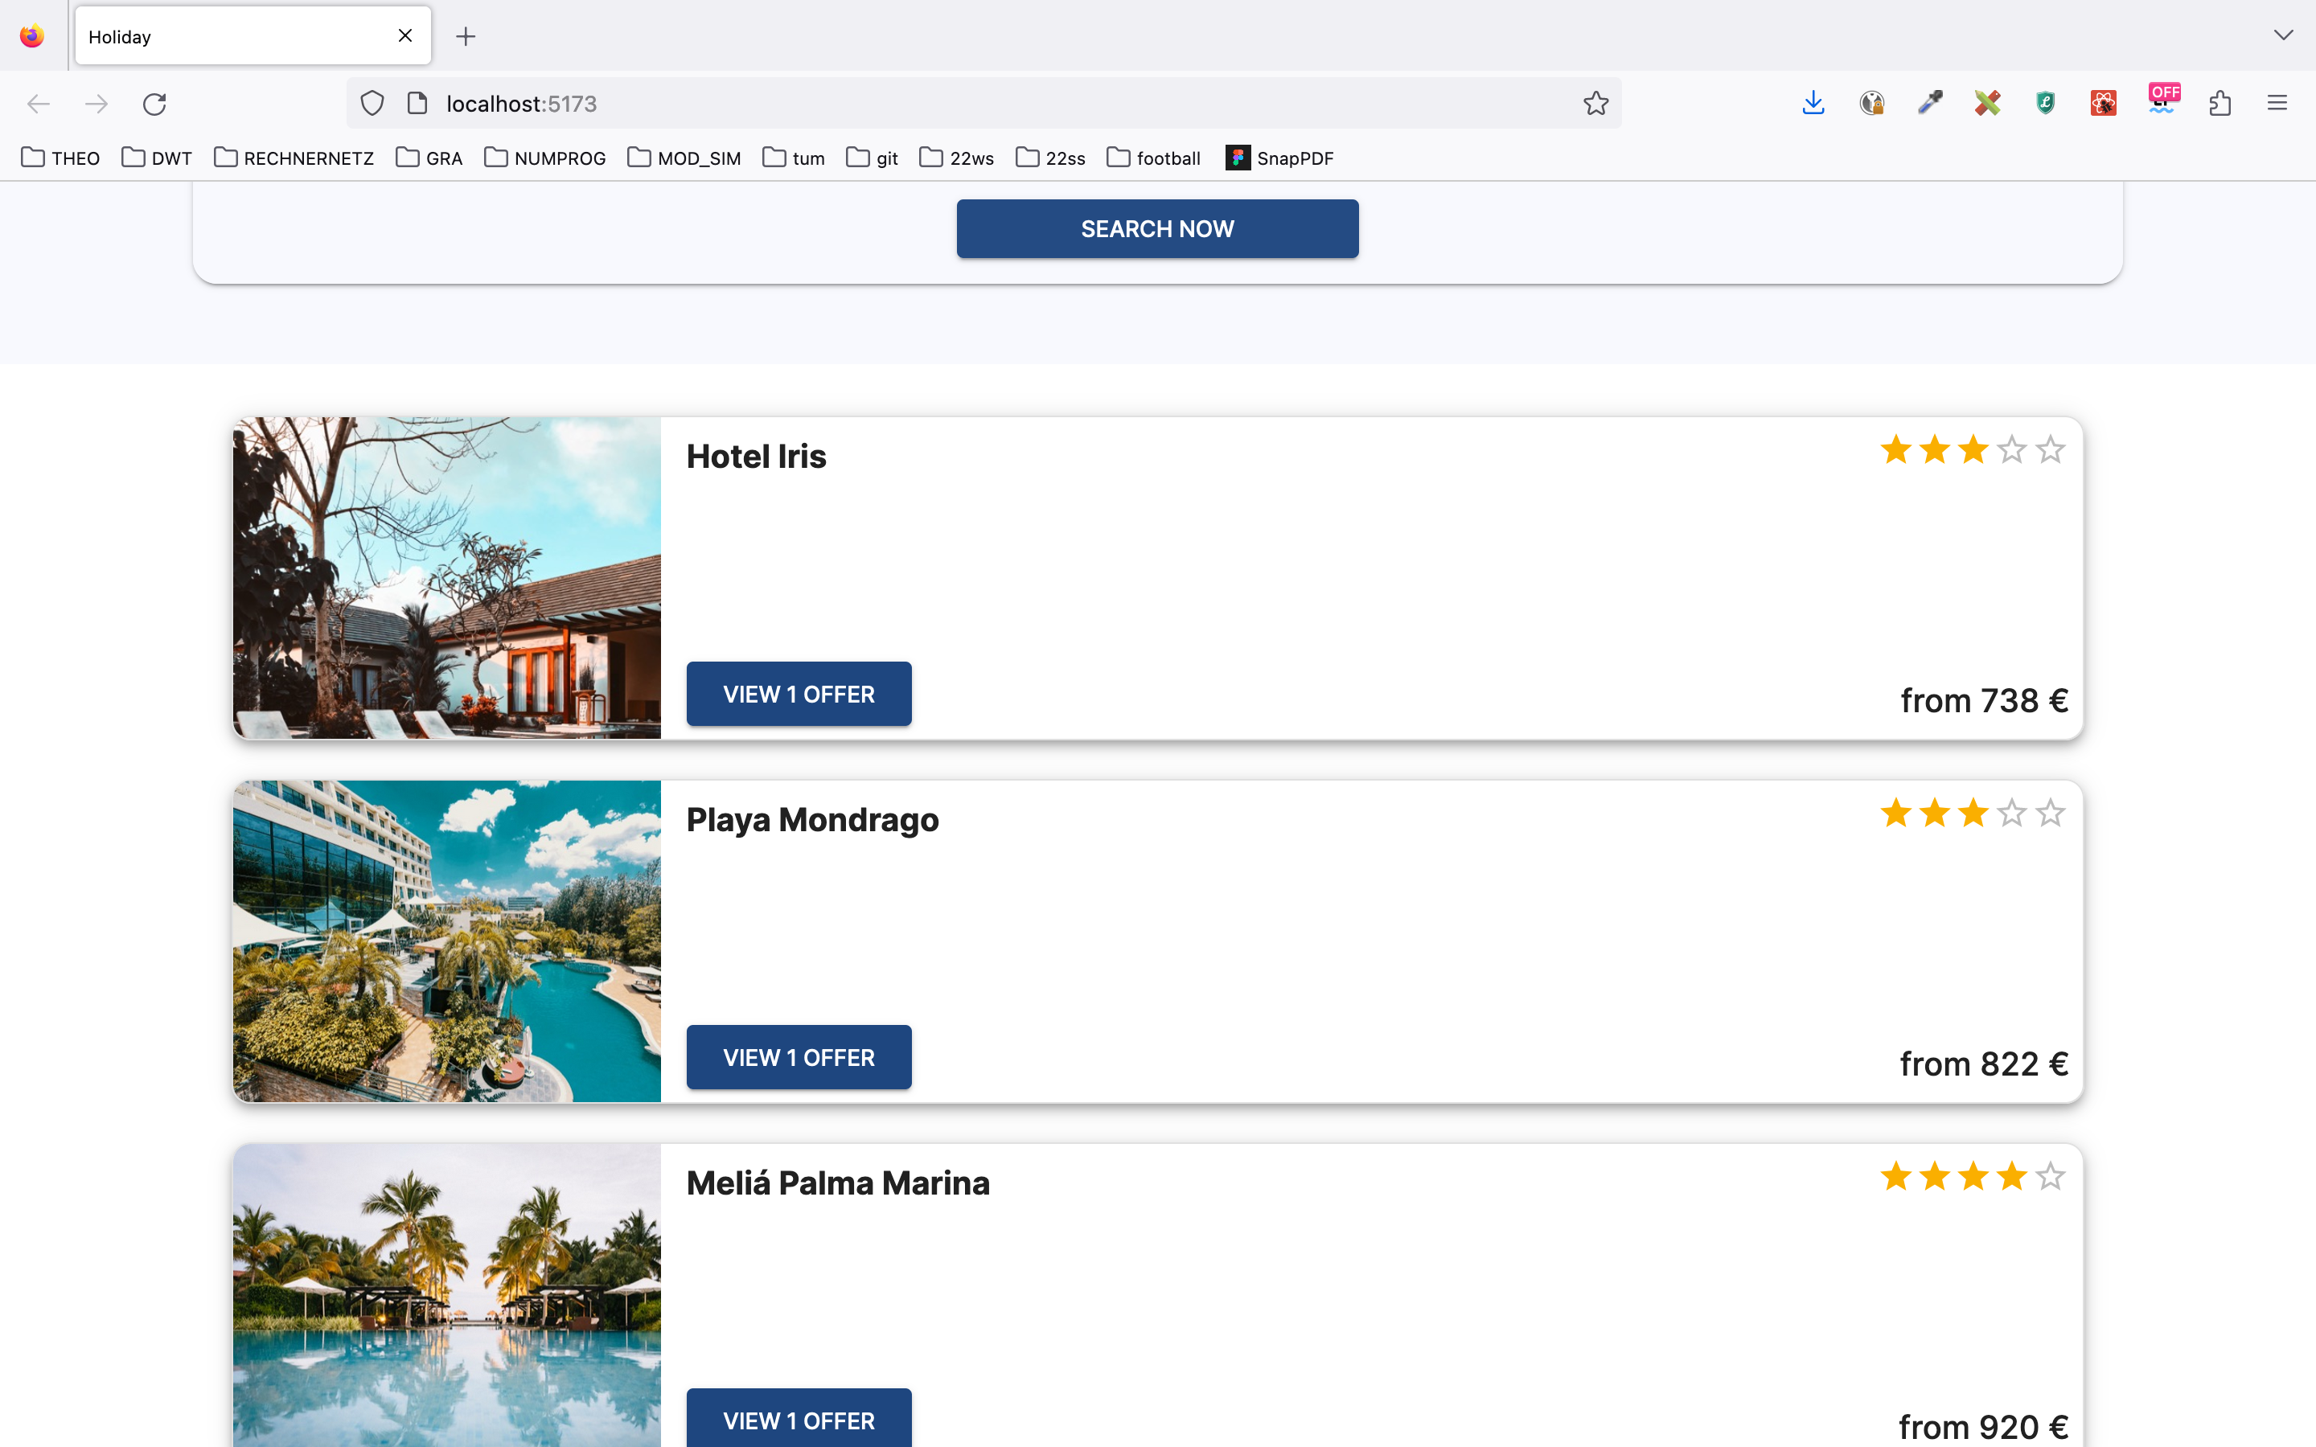
Task: Click the shield/security icon in address bar
Action: pos(373,104)
